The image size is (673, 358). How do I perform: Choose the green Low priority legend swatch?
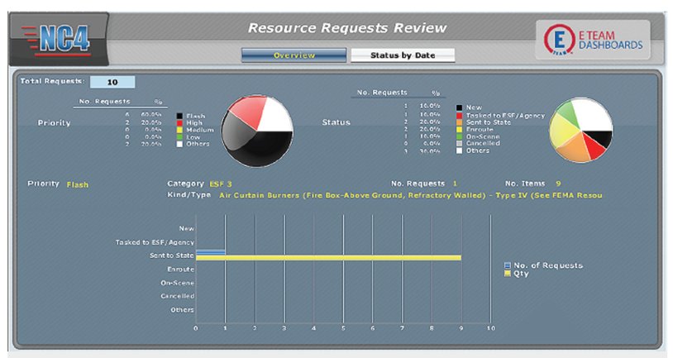pos(180,136)
